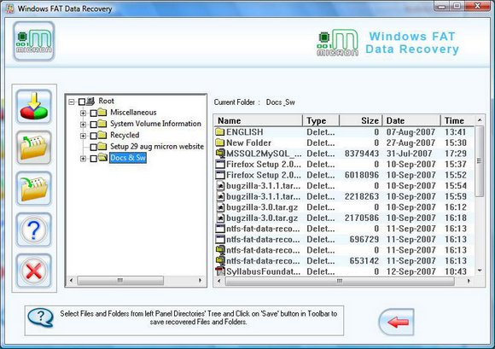Expand the Miscellaneous tree node
Image resolution: width=495 pixels, height=349 pixels.
click(x=83, y=113)
